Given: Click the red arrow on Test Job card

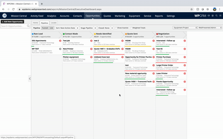Looking at the screenshot, I should pos(91,41).
